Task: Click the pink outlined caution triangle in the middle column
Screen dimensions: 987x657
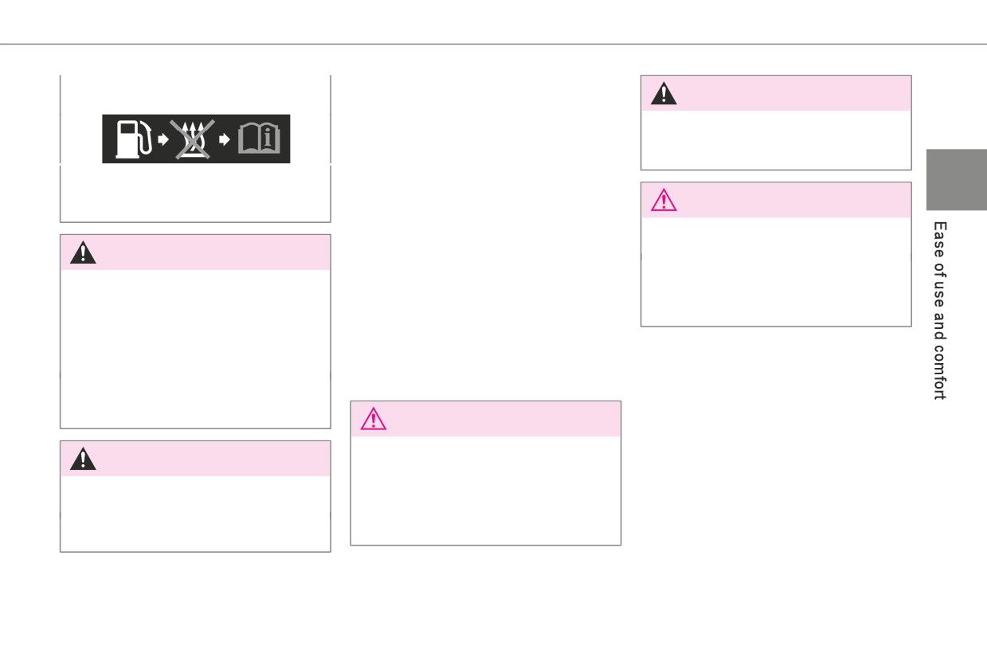Action: pos(373,419)
